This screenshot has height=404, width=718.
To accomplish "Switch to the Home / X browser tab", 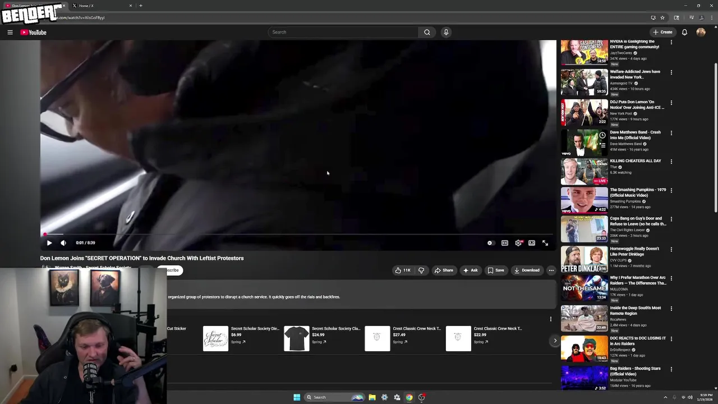I will pos(101,6).
